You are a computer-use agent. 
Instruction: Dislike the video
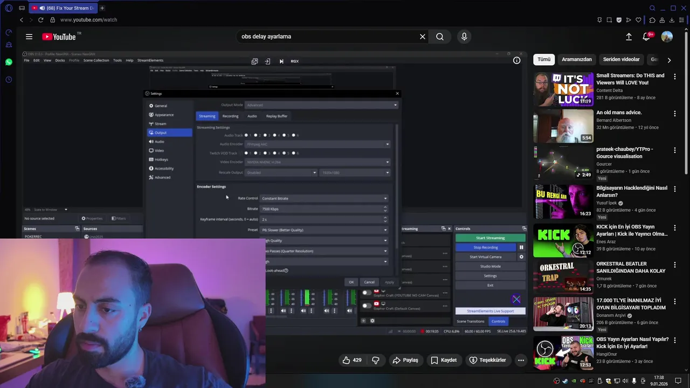(x=376, y=360)
